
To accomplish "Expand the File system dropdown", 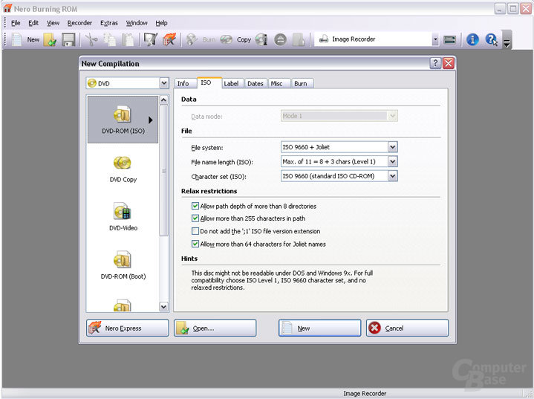I will tap(392, 147).
